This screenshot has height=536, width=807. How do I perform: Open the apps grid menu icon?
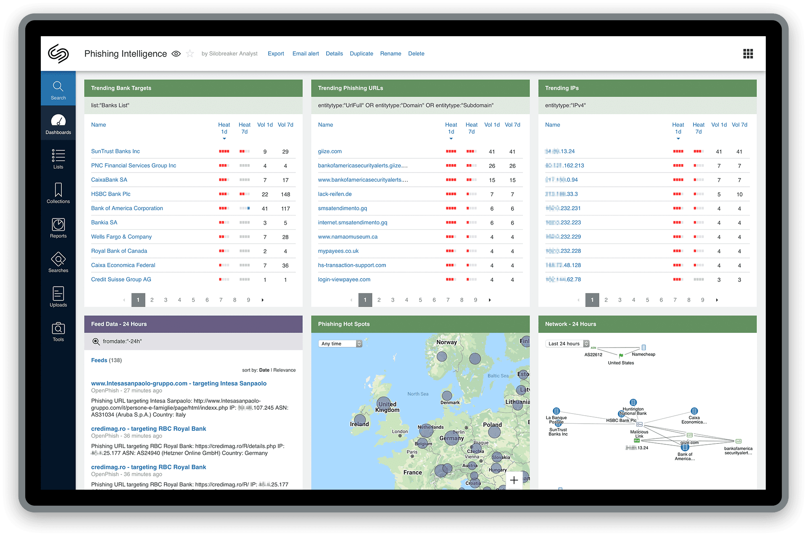pos(748,53)
